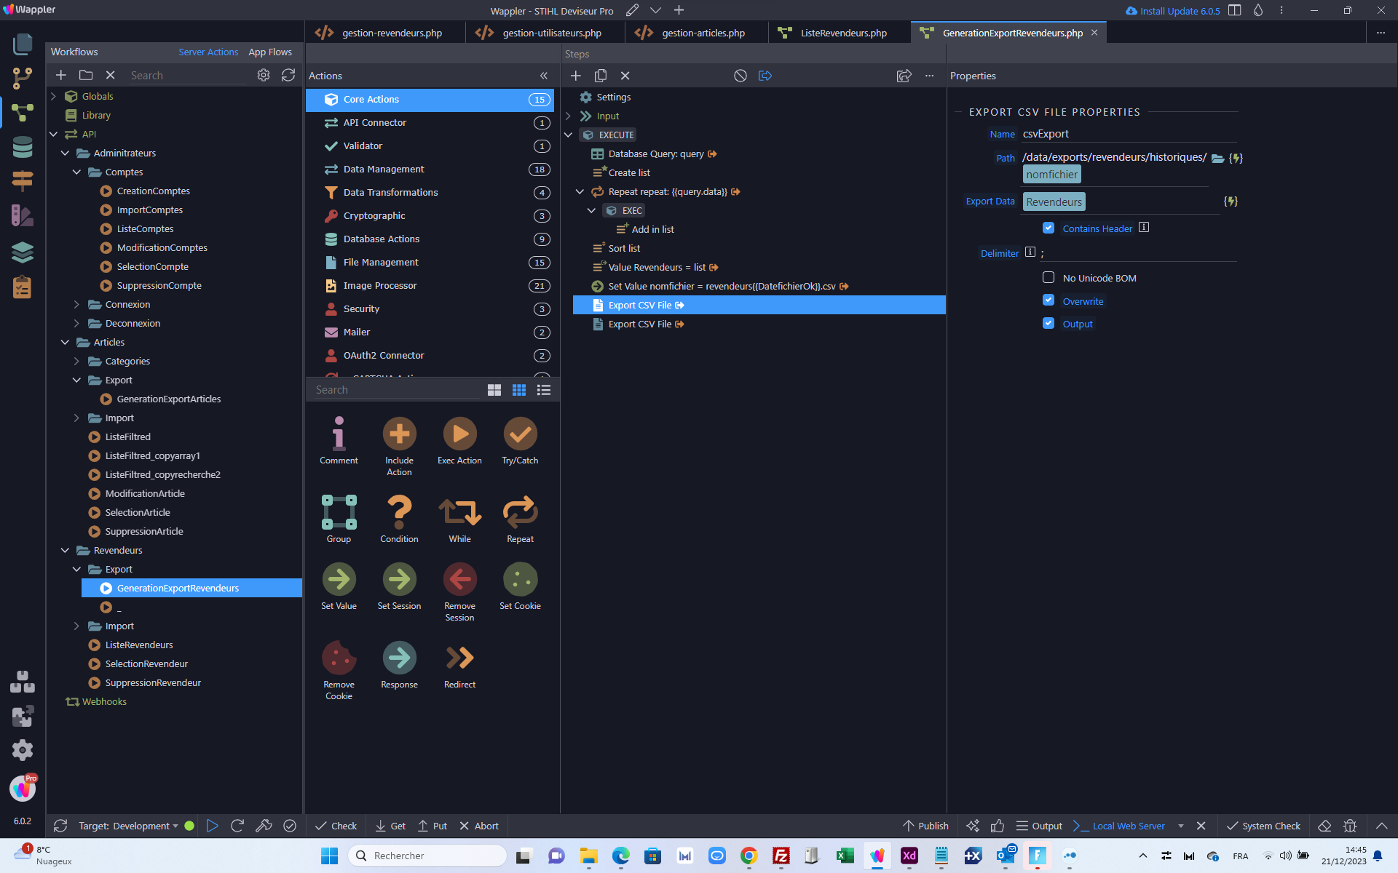The width and height of the screenshot is (1398, 873).
Task: Refresh the Workflows list
Action: [288, 75]
